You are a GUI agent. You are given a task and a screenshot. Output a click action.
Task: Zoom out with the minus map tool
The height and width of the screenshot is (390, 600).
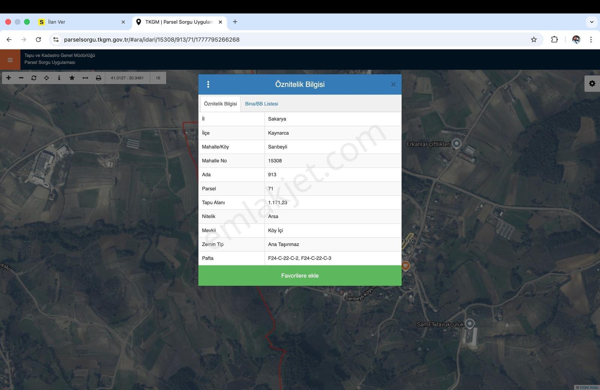[x=21, y=78]
